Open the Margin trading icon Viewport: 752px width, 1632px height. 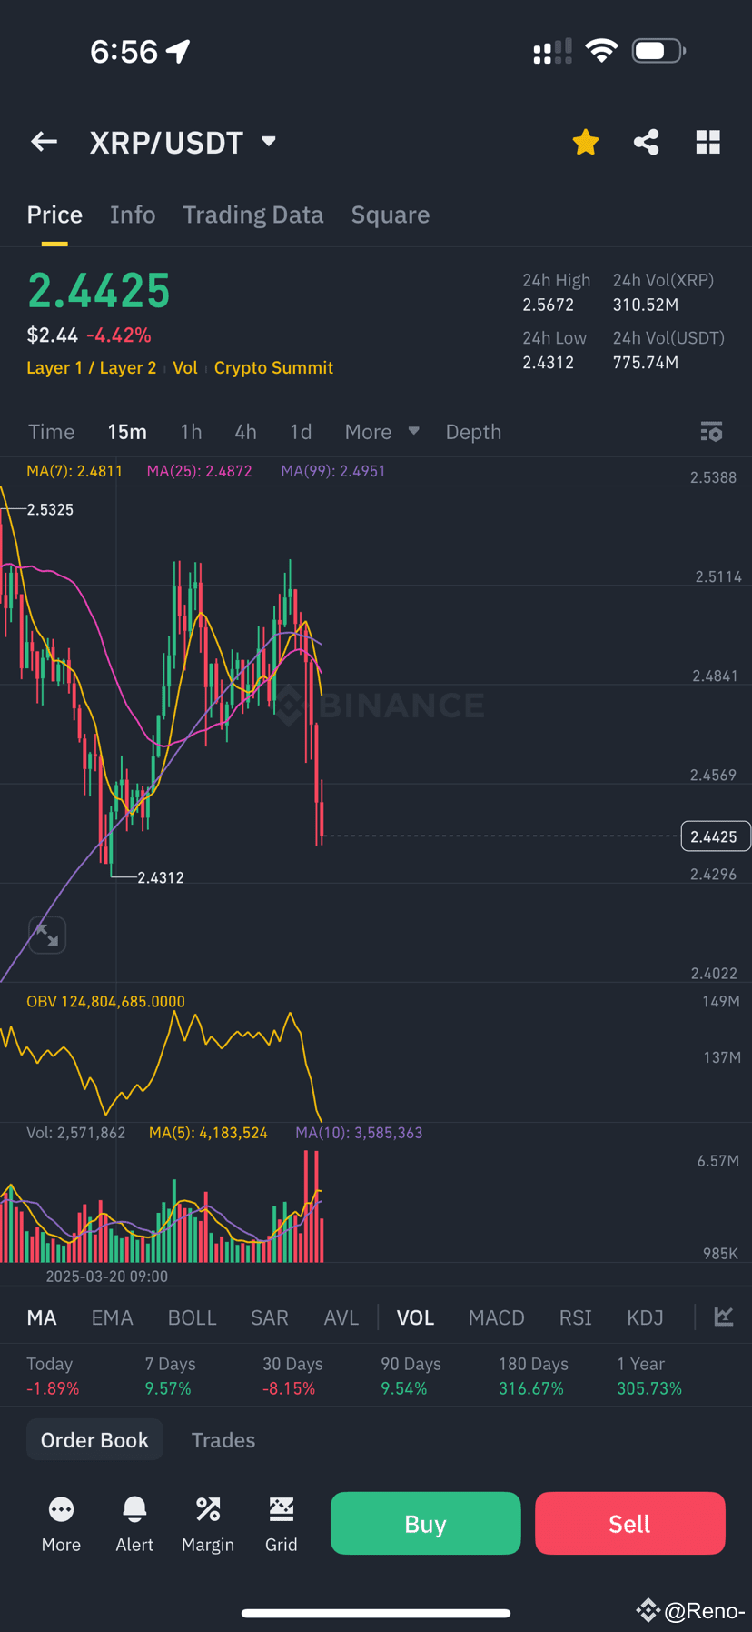pyautogui.click(x=208, y=1525)
